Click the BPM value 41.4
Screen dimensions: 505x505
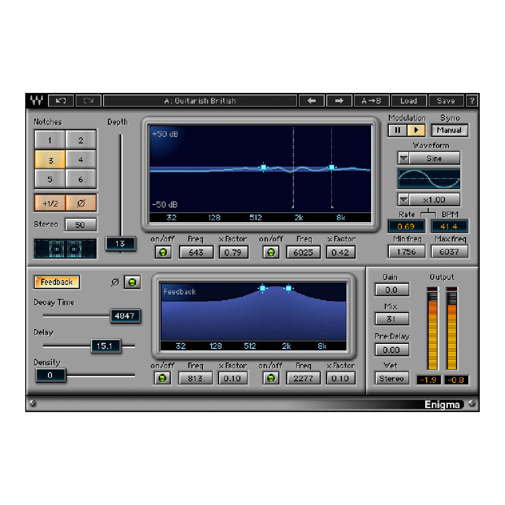point(449,226)
